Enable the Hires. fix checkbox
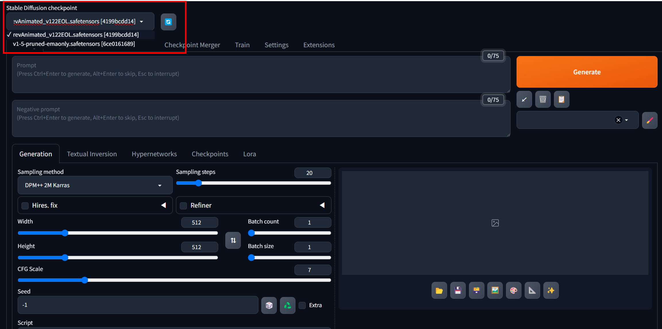The width and height of the screenshot is (662, 329). click(x=25, y=206)
